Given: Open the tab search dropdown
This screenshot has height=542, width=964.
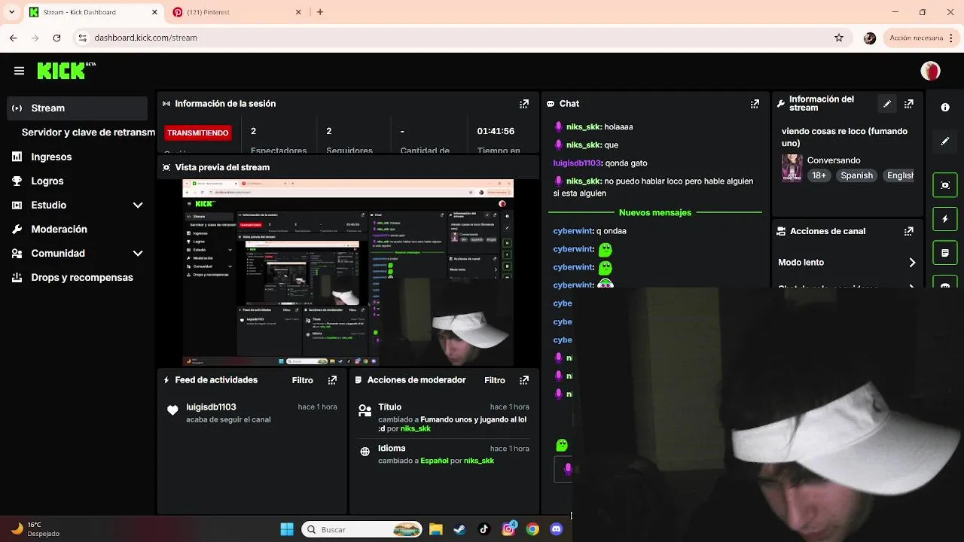Looking at the screenshot, I should tap(11, 12).
